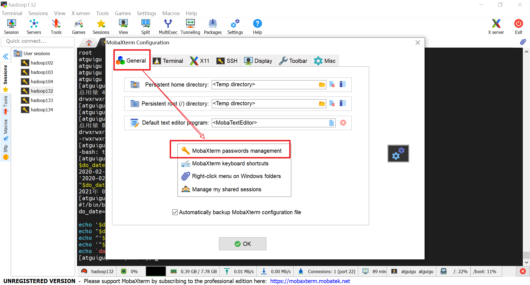The width and height of the screenshot is (530, 285).
Task: Select the hadoop102 session
Action: (x=37, y=63)
